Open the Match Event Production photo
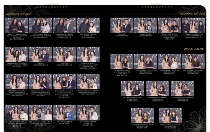The image size is (210, 132). pos(88,82)
